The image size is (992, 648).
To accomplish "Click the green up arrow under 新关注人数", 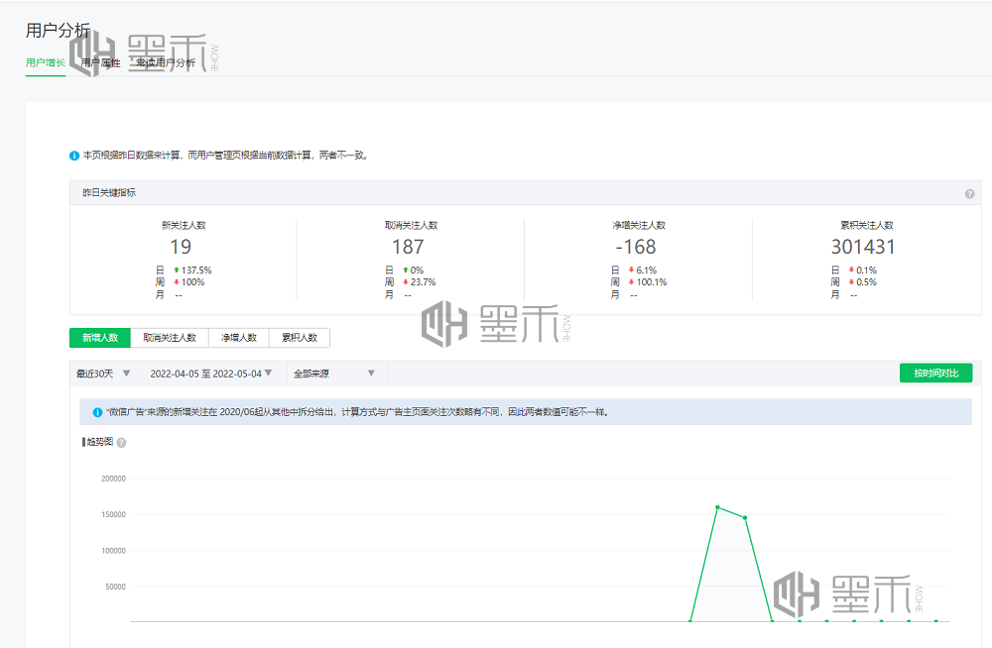I will click(176, 270).
